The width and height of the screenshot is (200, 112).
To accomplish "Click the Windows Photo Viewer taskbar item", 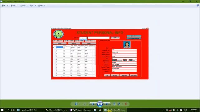I will tap(115, 110).
